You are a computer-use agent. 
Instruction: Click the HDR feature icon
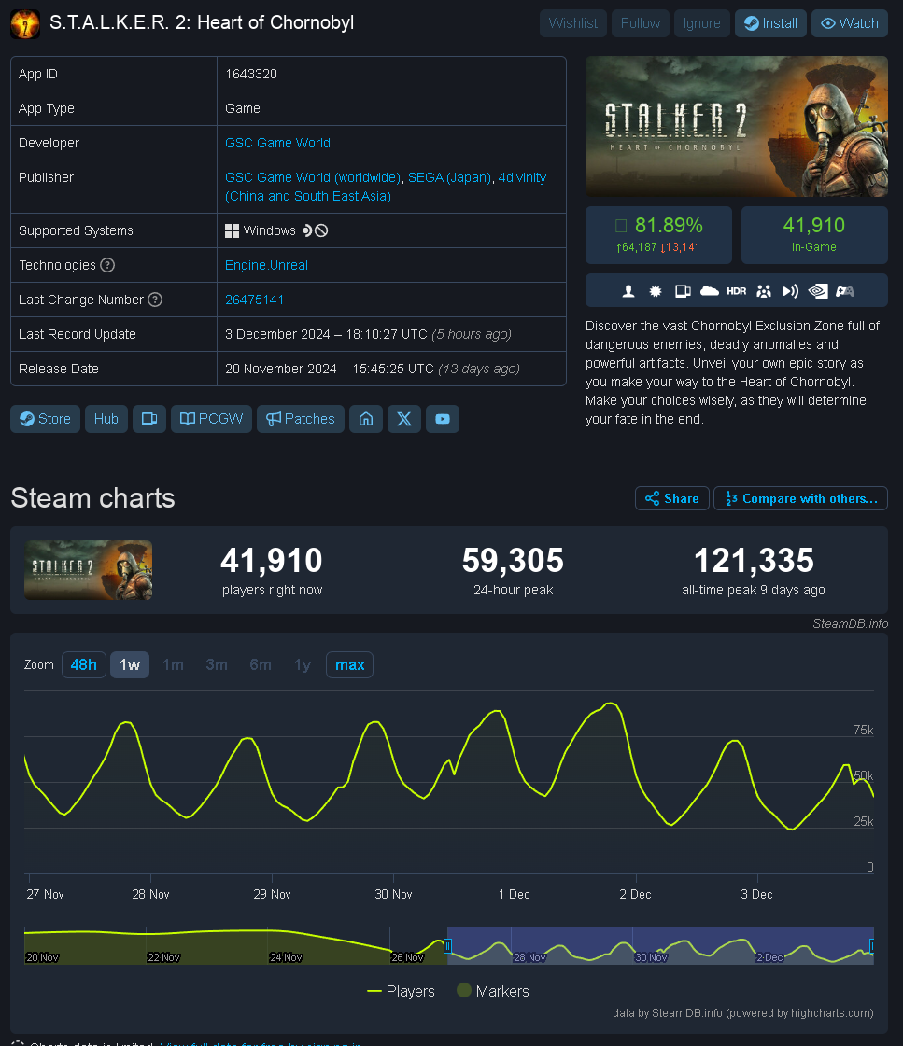click(x=737, y=291)
